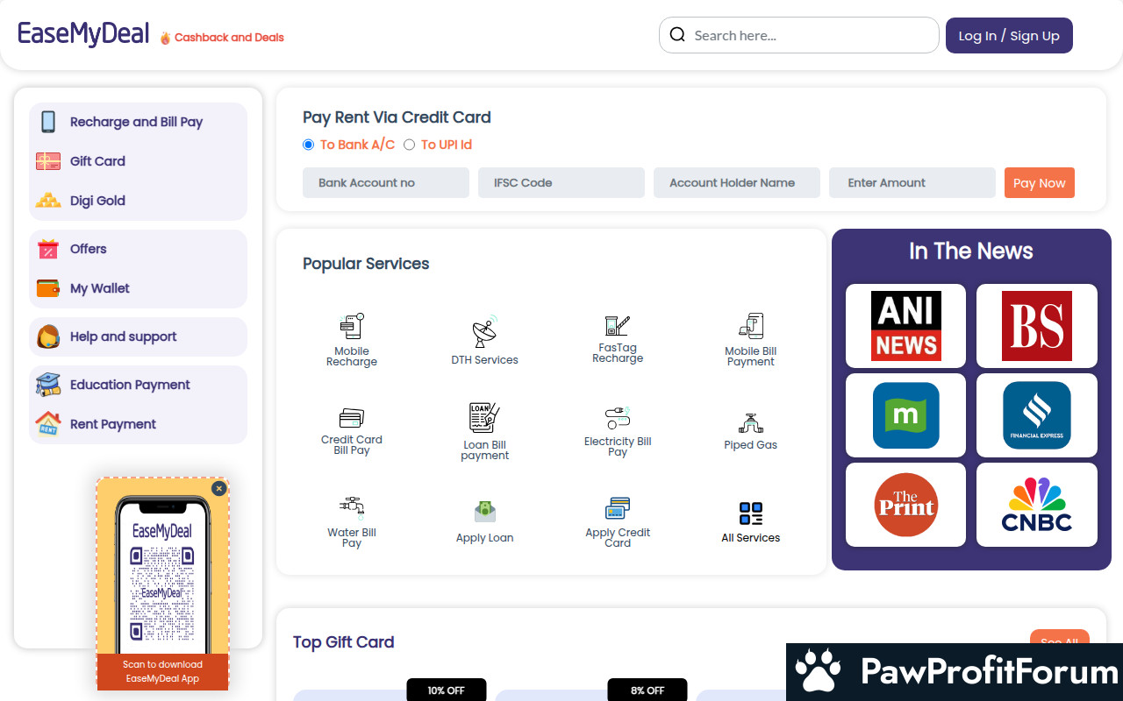Image resolution: width=1123 pixels, height=701 pixels.
Task: Open the CNBC news thumbnail
Action: point(1036,505)
